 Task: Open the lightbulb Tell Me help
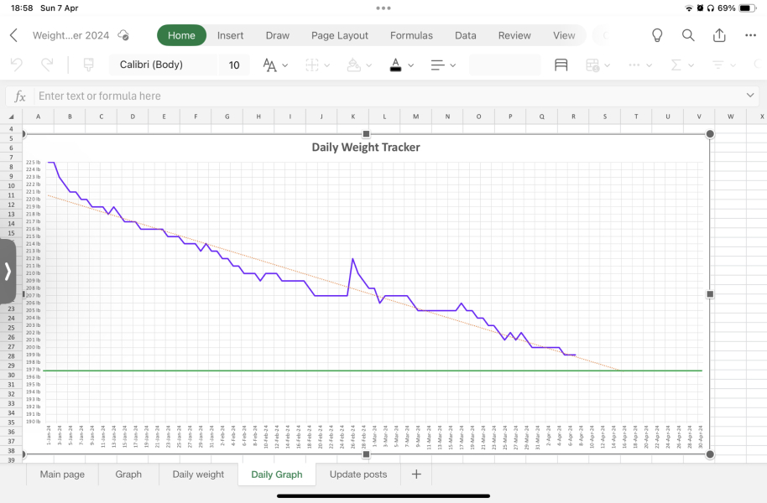pyautogui.click(x=657, y=35)
